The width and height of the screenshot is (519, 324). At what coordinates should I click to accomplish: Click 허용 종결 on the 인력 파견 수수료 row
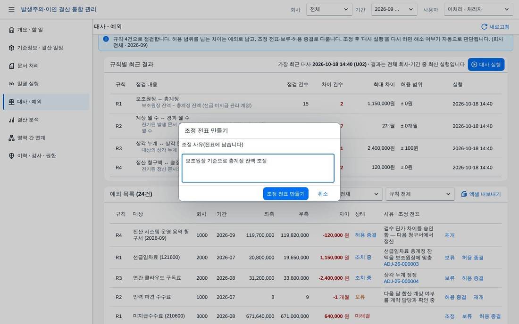pos(455,297)
